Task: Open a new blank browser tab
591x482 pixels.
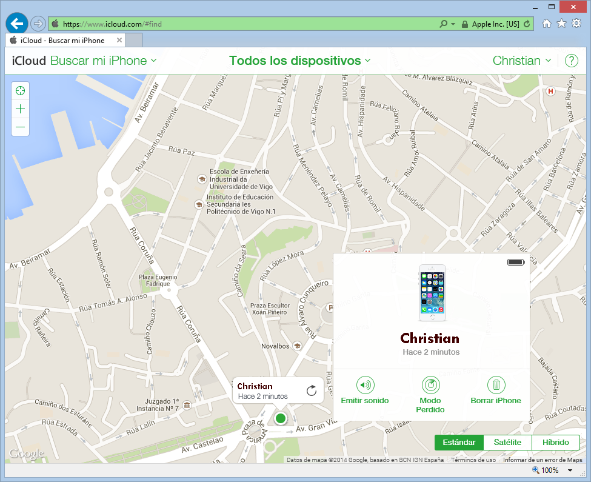Action: pyautogui.click(x=134, y=40)
